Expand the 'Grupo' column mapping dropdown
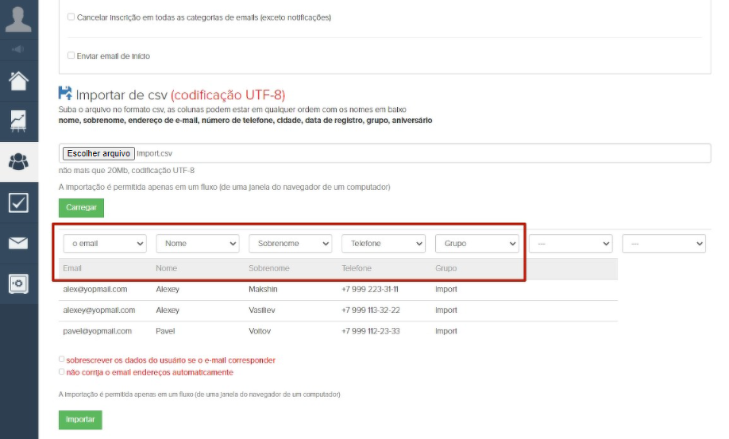729x439 pixels. point(476,244)
